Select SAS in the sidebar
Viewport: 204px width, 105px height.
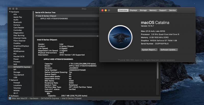click(x=15, y=64)
